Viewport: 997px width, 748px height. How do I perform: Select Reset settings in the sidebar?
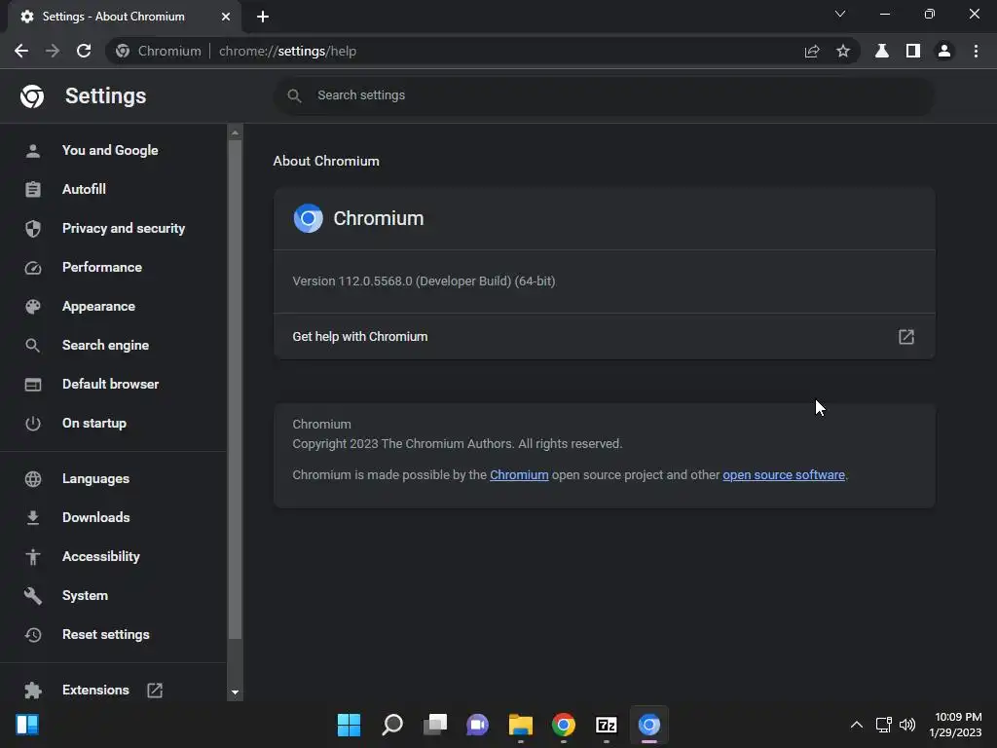(113, 634)
